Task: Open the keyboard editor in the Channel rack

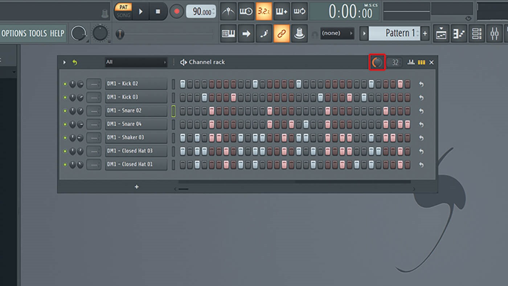Action: pyautogui.click(x=421, y=62)
